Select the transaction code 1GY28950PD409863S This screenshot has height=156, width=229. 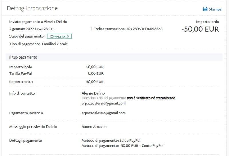144,29
